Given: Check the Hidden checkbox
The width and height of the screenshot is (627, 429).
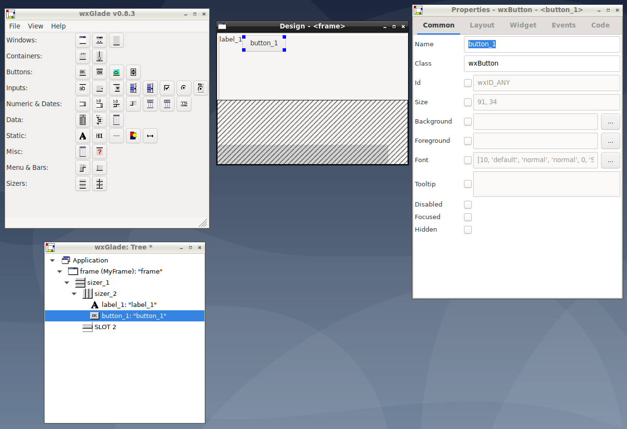Looking at the screenshot, I should (x=468, y=230).
